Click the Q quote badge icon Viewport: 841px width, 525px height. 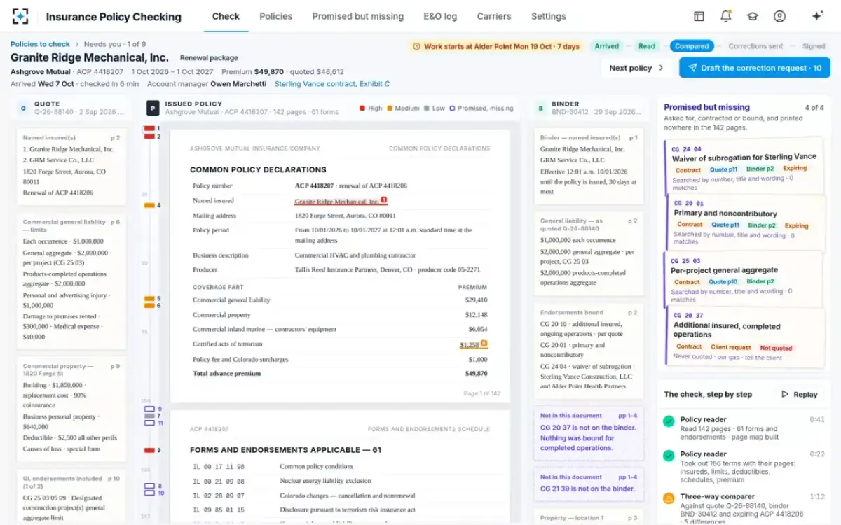23,108
